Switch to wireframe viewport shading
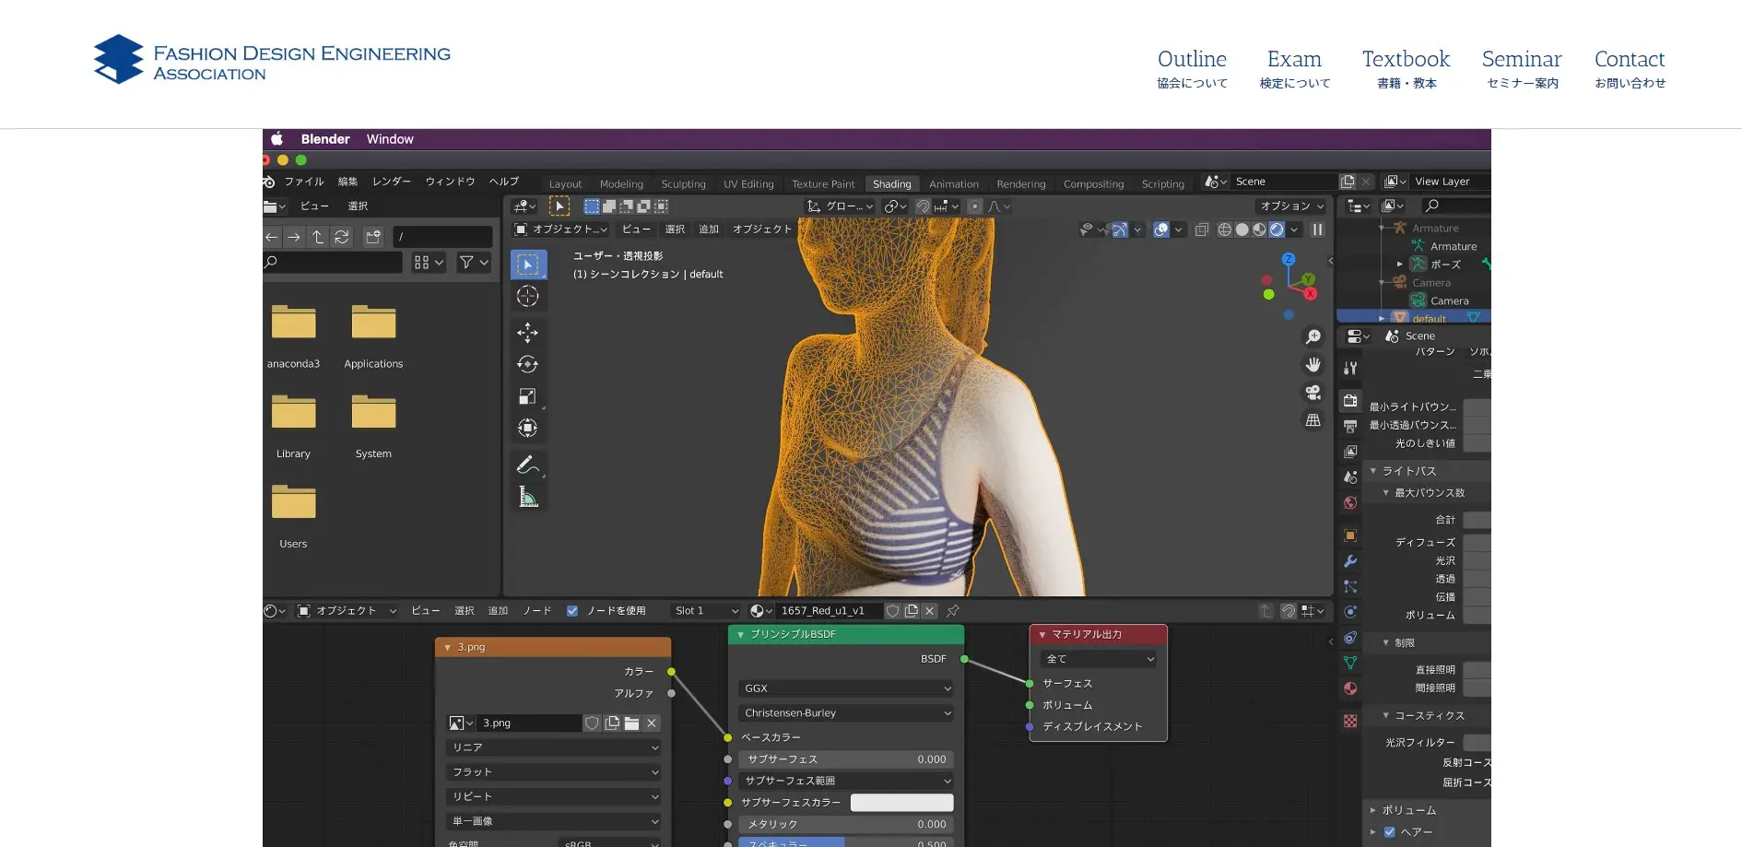The height and width of the screenshot is (847, 1742). tap(1225, 229)
